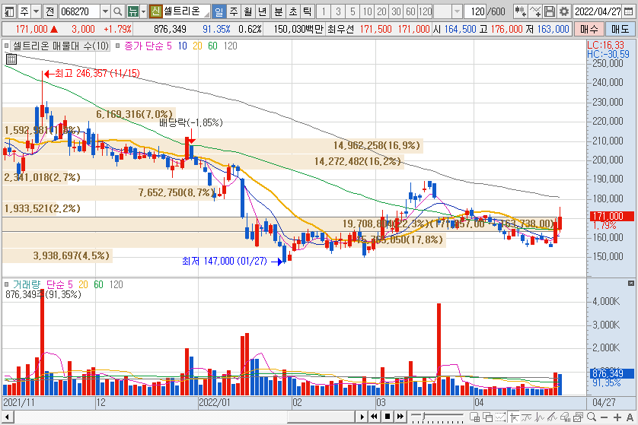This screenshot has height=425, width=638.
Task: Switch to the 년 yearly chart period
Action: (x=263, y=11)
